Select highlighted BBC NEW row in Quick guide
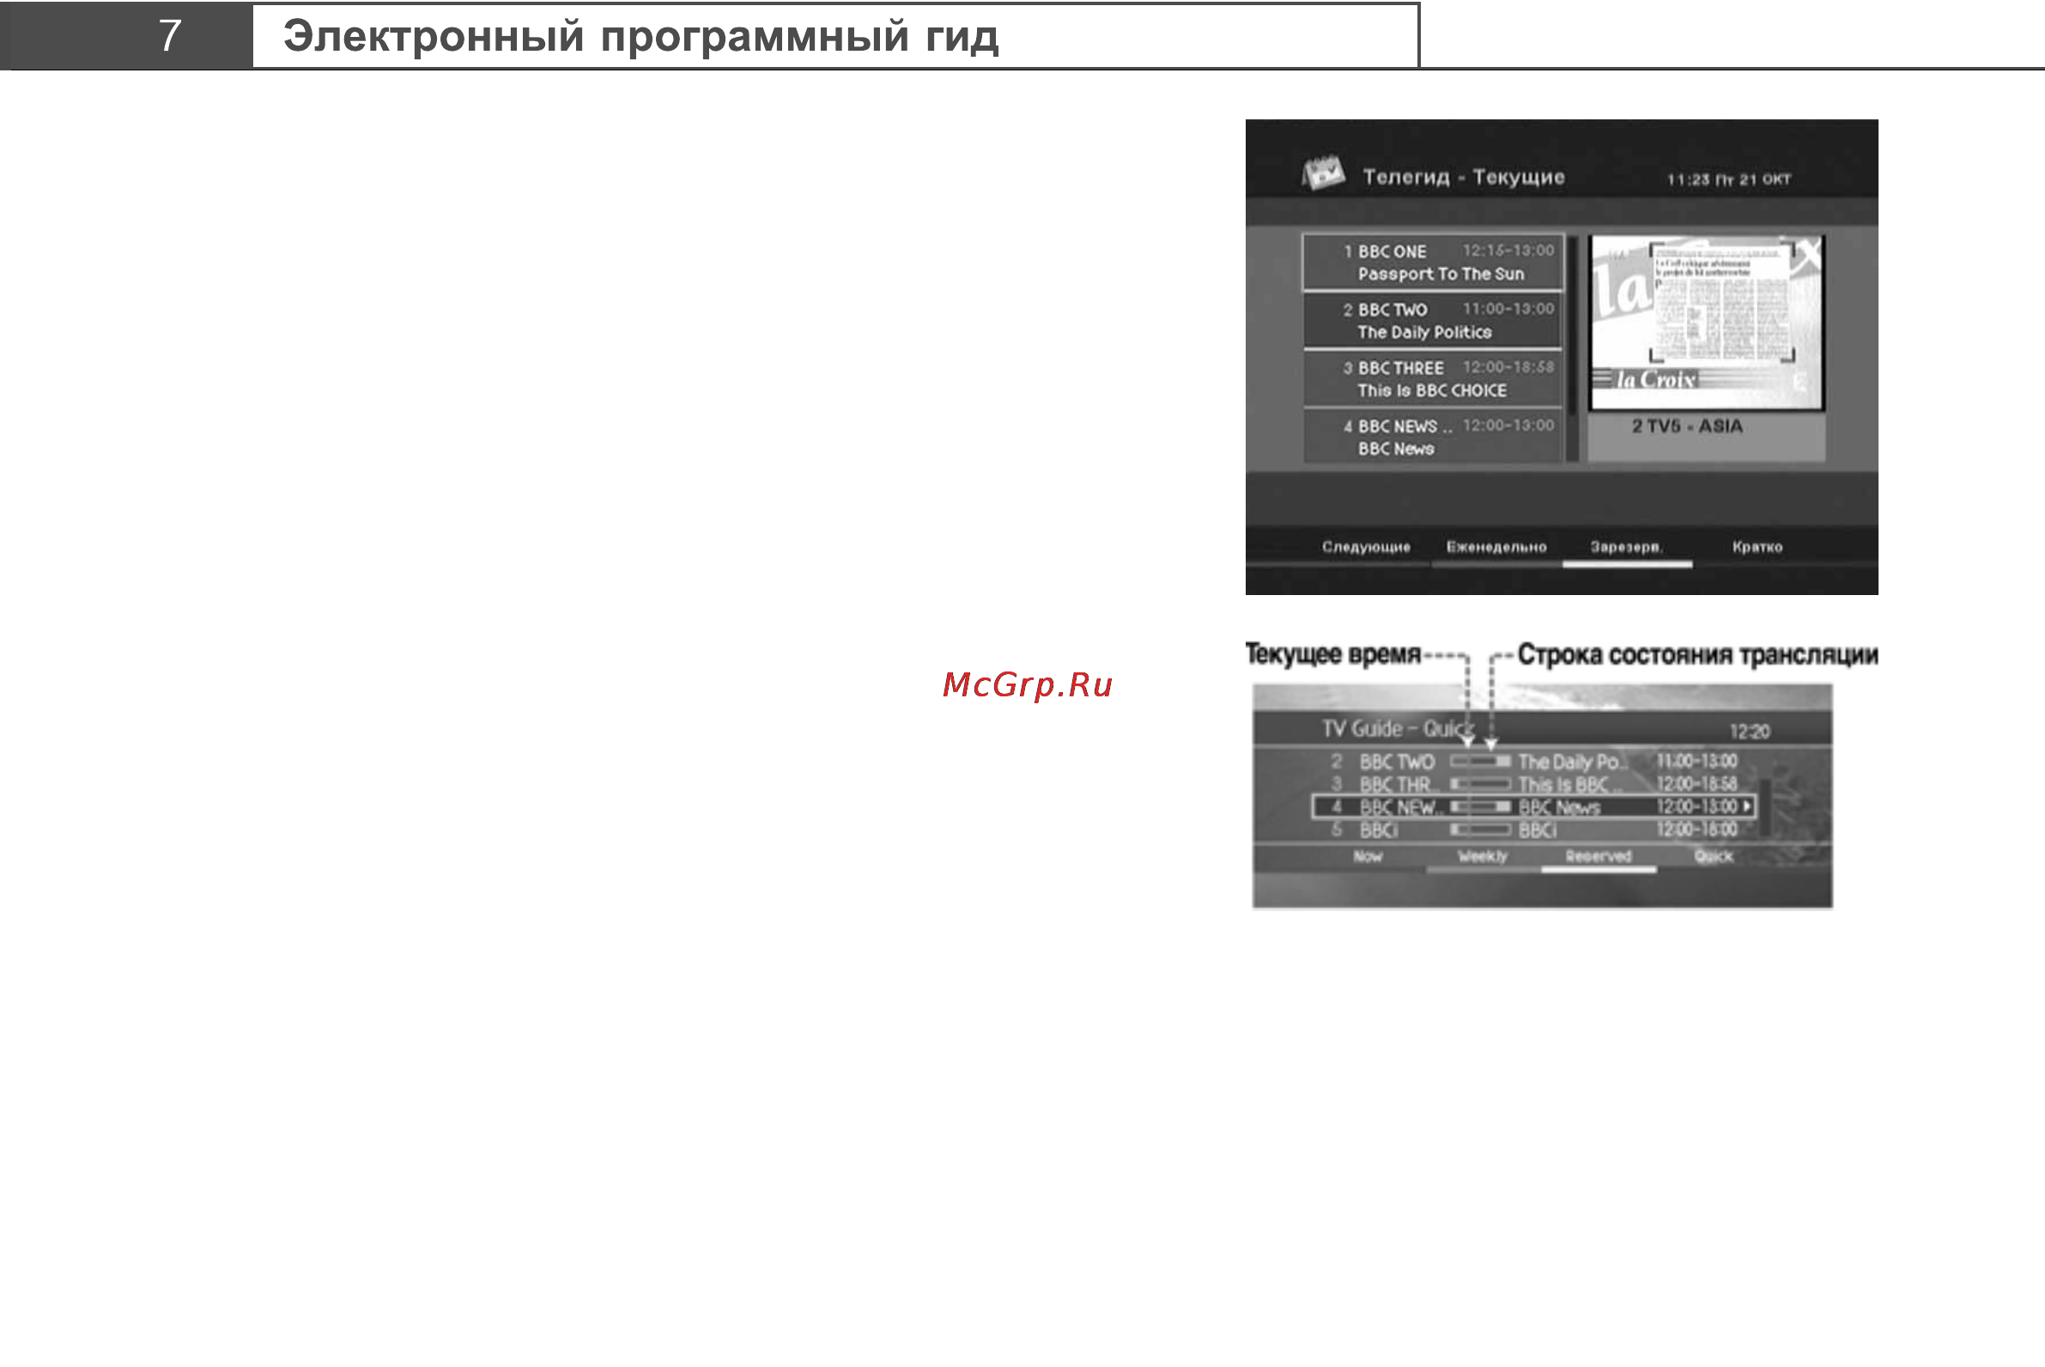This screenshot has width=2045, height=1367. (x=1534, y=807)
